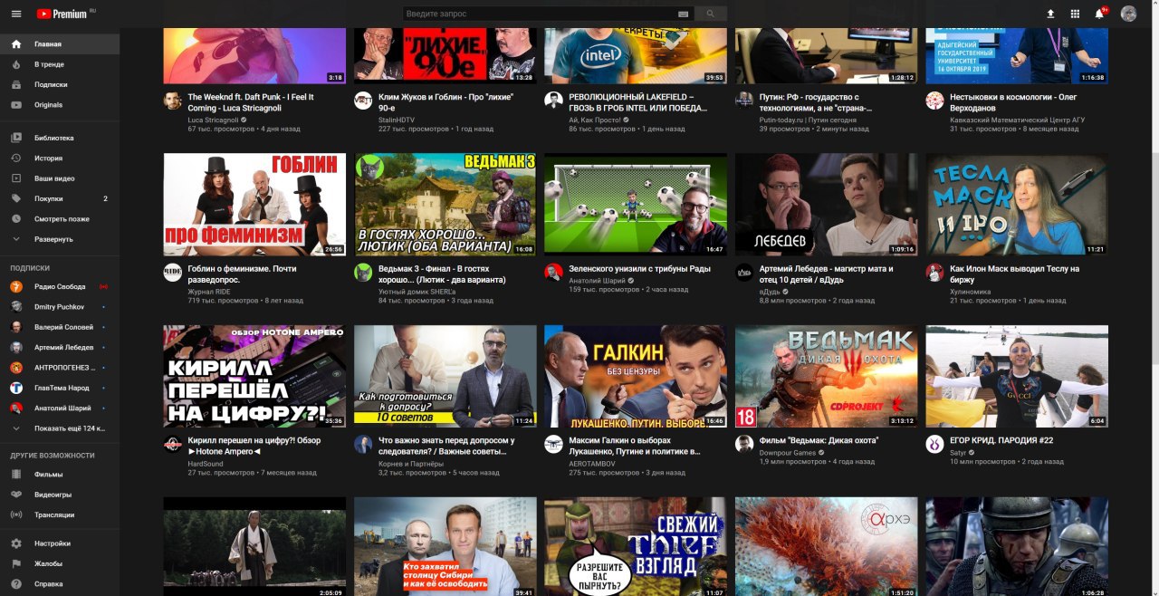Open Лебедев вДудь interview thumbnail
The width and height of the screenshot is (1159, 596).
coord(826,205)
